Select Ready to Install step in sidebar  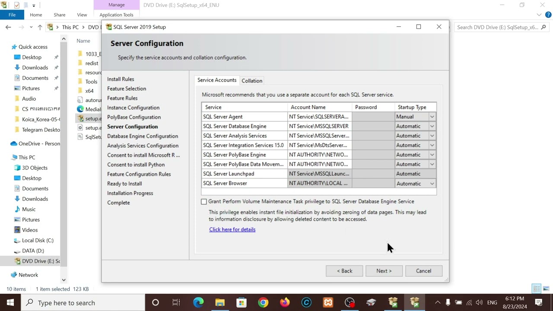(124, 184)
